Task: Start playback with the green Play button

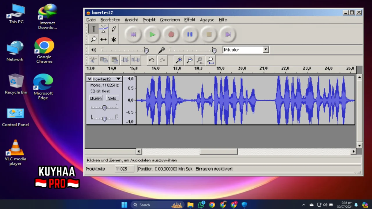Action: point(152,35)
